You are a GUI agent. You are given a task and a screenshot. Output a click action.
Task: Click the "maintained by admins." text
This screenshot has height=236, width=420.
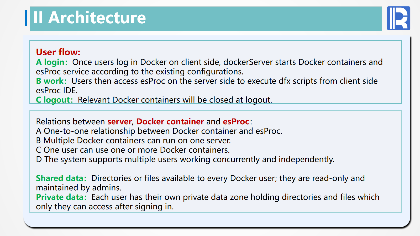(79, 188)
